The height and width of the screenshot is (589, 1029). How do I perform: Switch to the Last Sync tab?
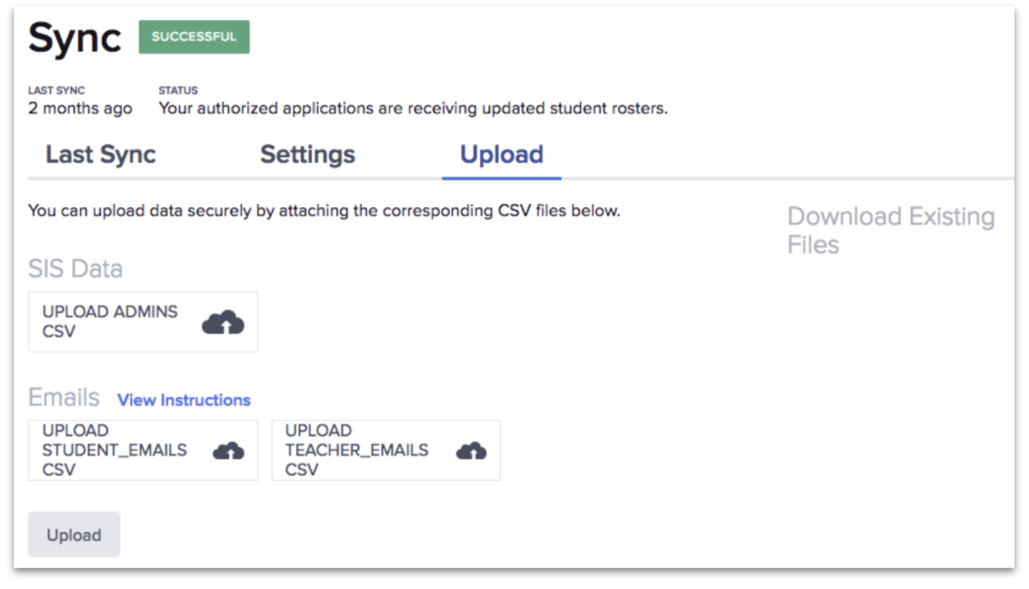(x=101, y=155)
